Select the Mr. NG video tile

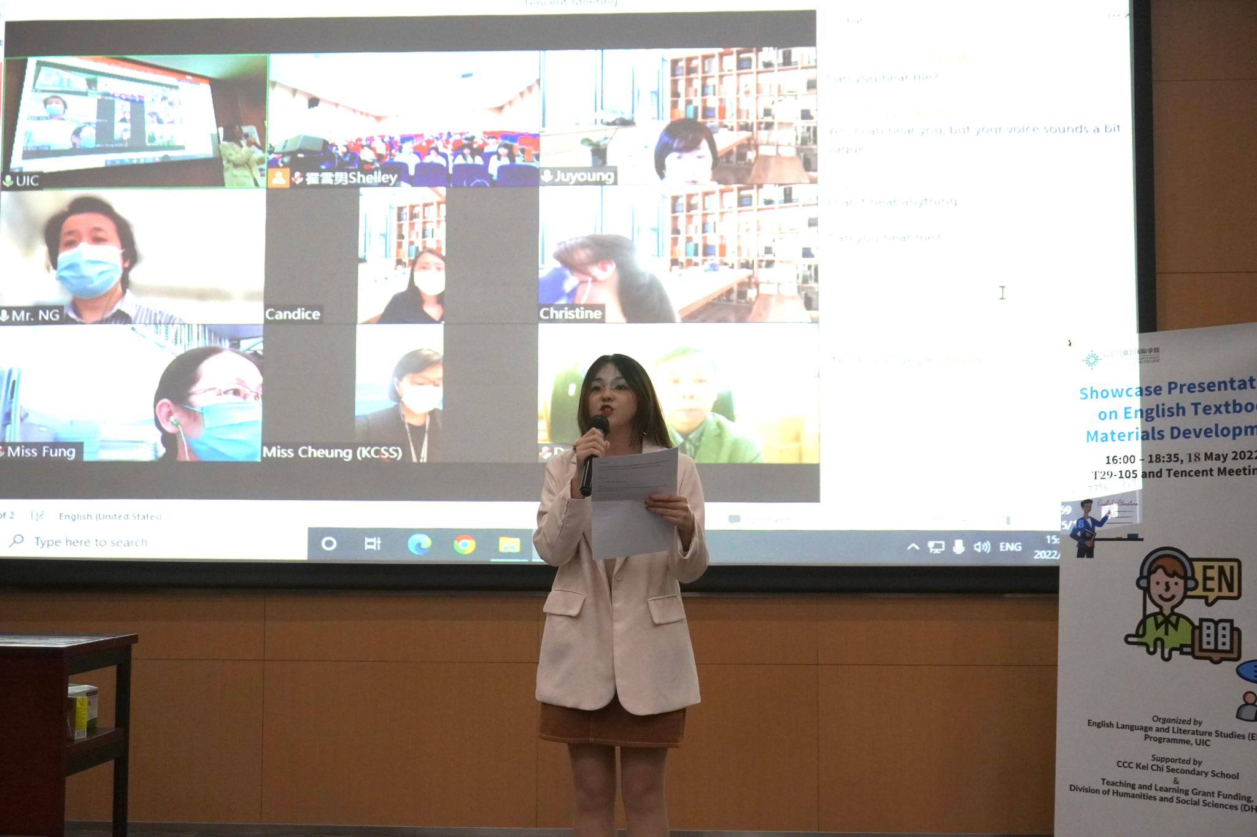coord(132,256)
